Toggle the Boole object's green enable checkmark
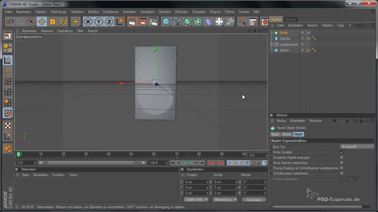This screenshot has height=212, width=378. click(x=309, y=33)
